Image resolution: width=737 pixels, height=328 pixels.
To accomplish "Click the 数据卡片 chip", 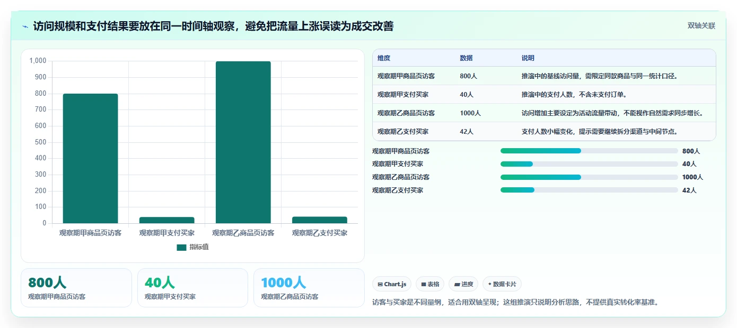I will click(x=502, y=284).
